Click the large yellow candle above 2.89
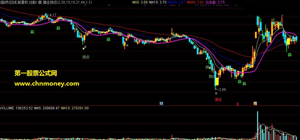300x140 pixels. coord(217,81)
